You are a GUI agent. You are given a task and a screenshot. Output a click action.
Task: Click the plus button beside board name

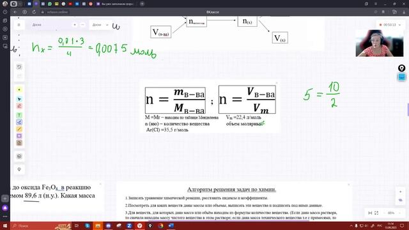(x=75, y=25)
